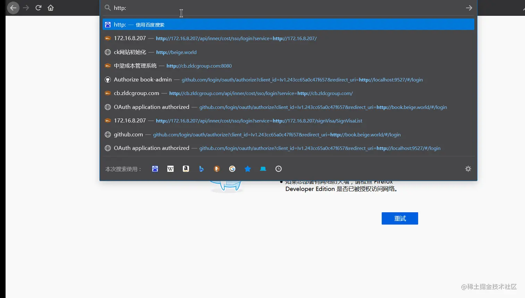
Task: Open the cb.zldcgroup.com suggestion
Action: [288, 93]
